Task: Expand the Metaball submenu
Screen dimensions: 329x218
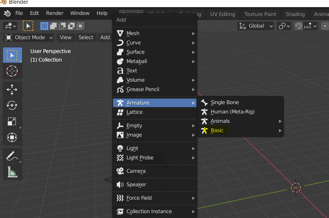Action: click(x=155, y=61)
